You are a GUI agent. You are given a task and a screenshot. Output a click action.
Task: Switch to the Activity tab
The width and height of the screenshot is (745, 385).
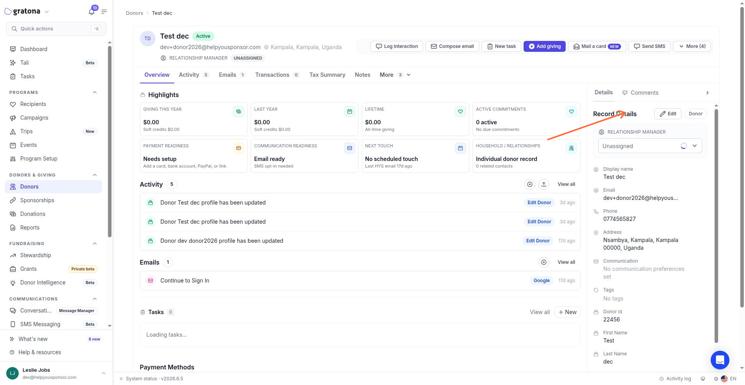click(x=194, y=75)
